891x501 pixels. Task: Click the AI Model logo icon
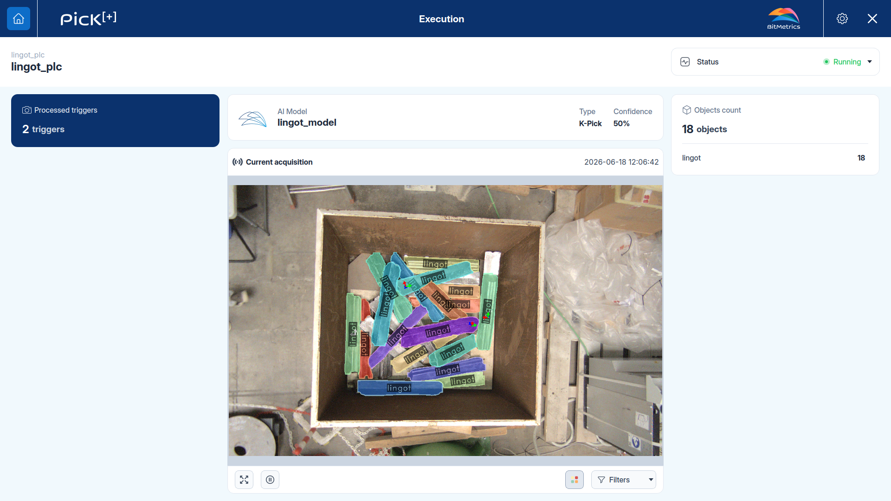(252, 119)
